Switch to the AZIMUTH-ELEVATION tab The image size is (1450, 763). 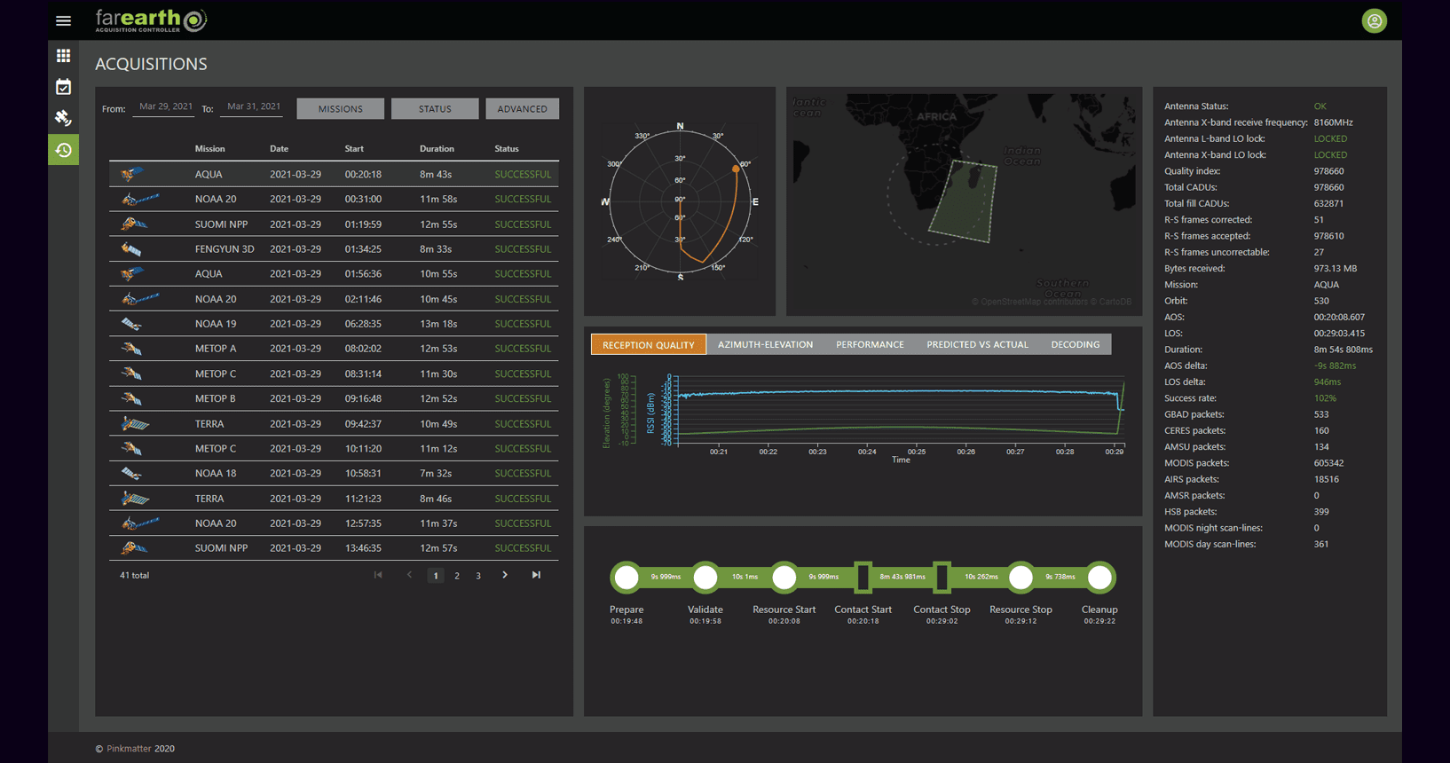pyautogui.click(x=765, y=344)
